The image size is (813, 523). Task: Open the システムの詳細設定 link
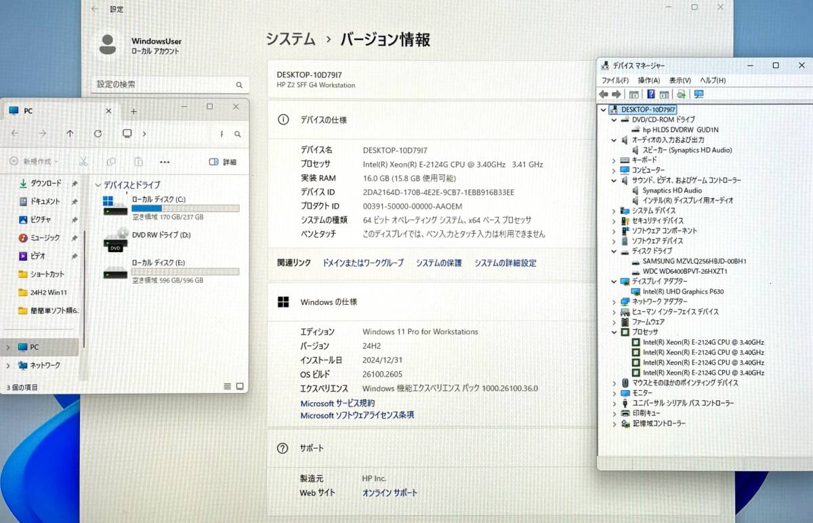coord(505,263)
